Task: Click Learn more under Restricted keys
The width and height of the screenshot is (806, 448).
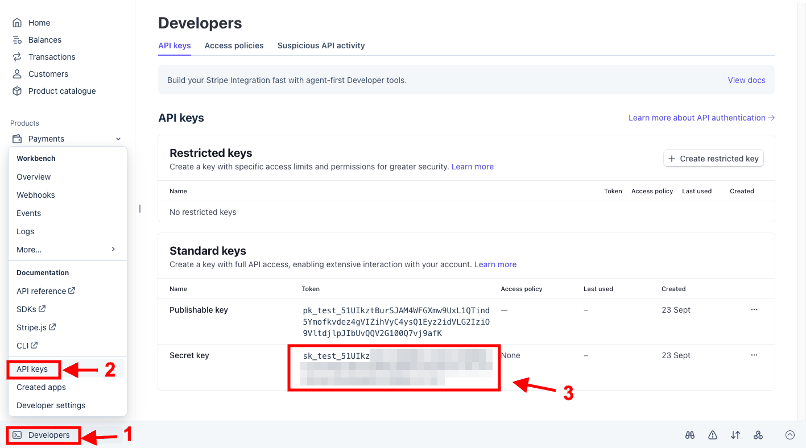Action: click(x=473, y=167)
